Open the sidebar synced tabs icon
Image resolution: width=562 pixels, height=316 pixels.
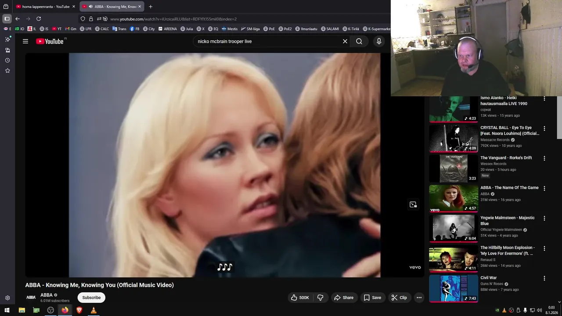click(x=7, y=50)
